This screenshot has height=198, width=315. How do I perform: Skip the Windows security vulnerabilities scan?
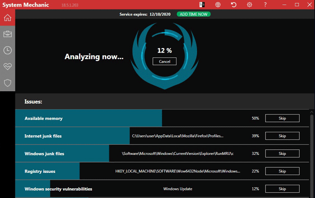pyautogui.click(x=282, y=189)
